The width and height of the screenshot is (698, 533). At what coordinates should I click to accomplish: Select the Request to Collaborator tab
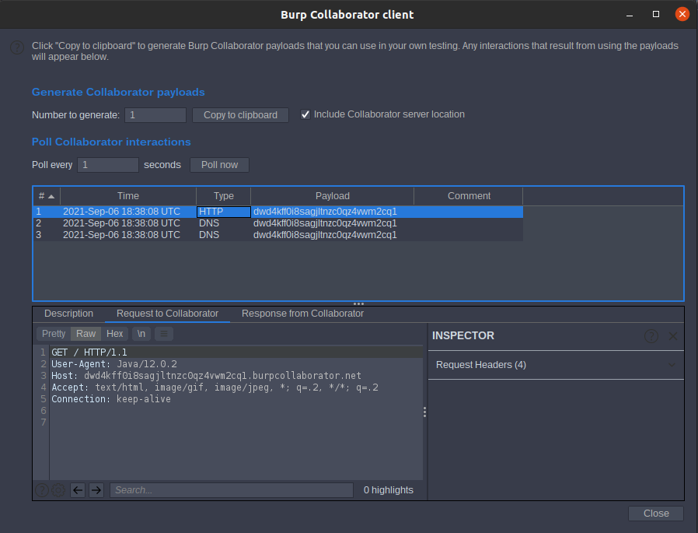pos(167,314)
